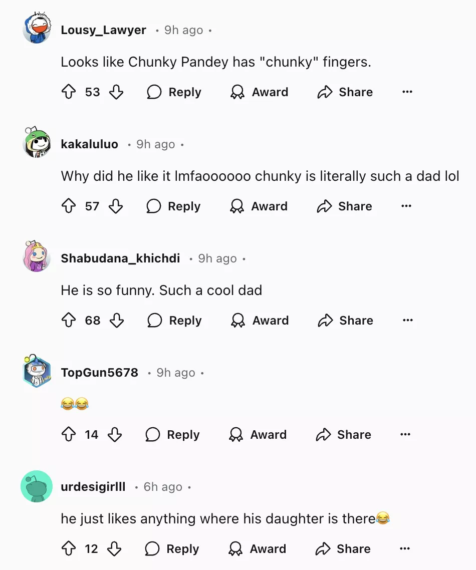Share Lousy_Lawyer's comment
This screenshot has width=476, height=570.
345,92
